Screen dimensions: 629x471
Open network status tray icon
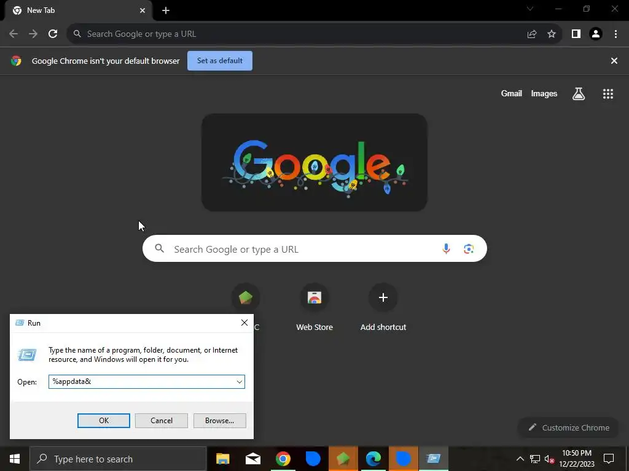[x=535, y=459]
